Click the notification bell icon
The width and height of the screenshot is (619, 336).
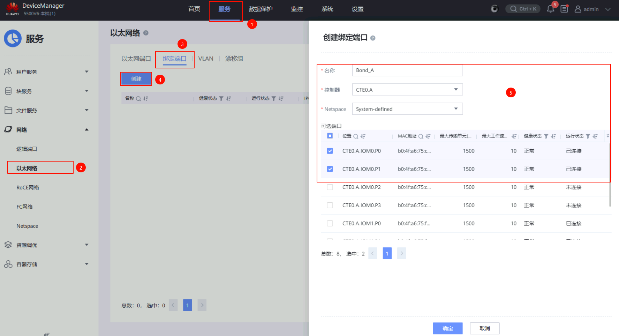550,9
